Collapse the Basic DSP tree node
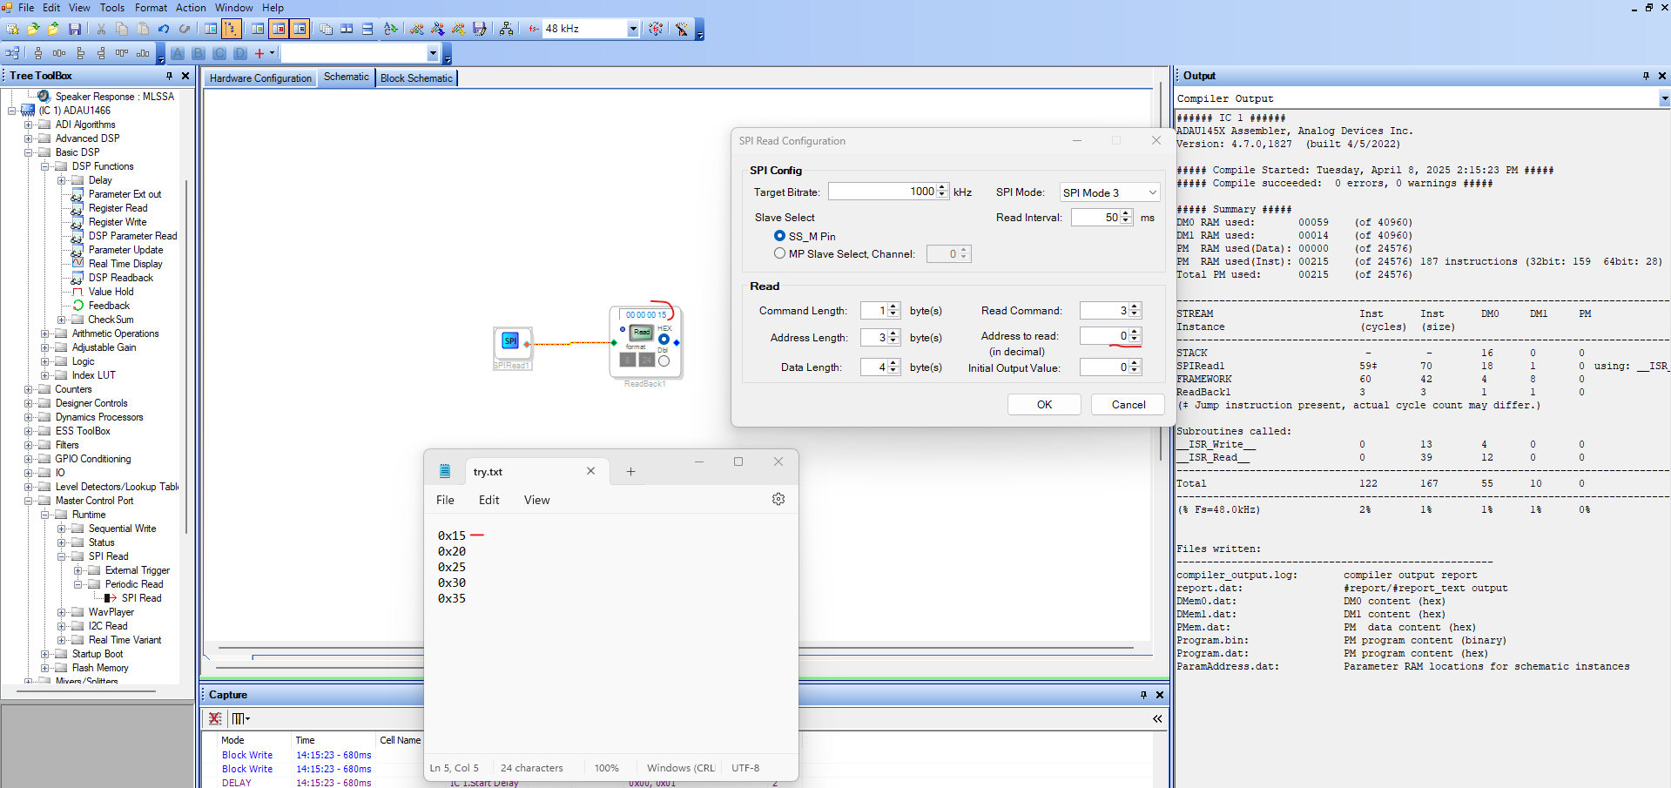The width and height of the screenshot is (1671, 788). coord(28,152)
